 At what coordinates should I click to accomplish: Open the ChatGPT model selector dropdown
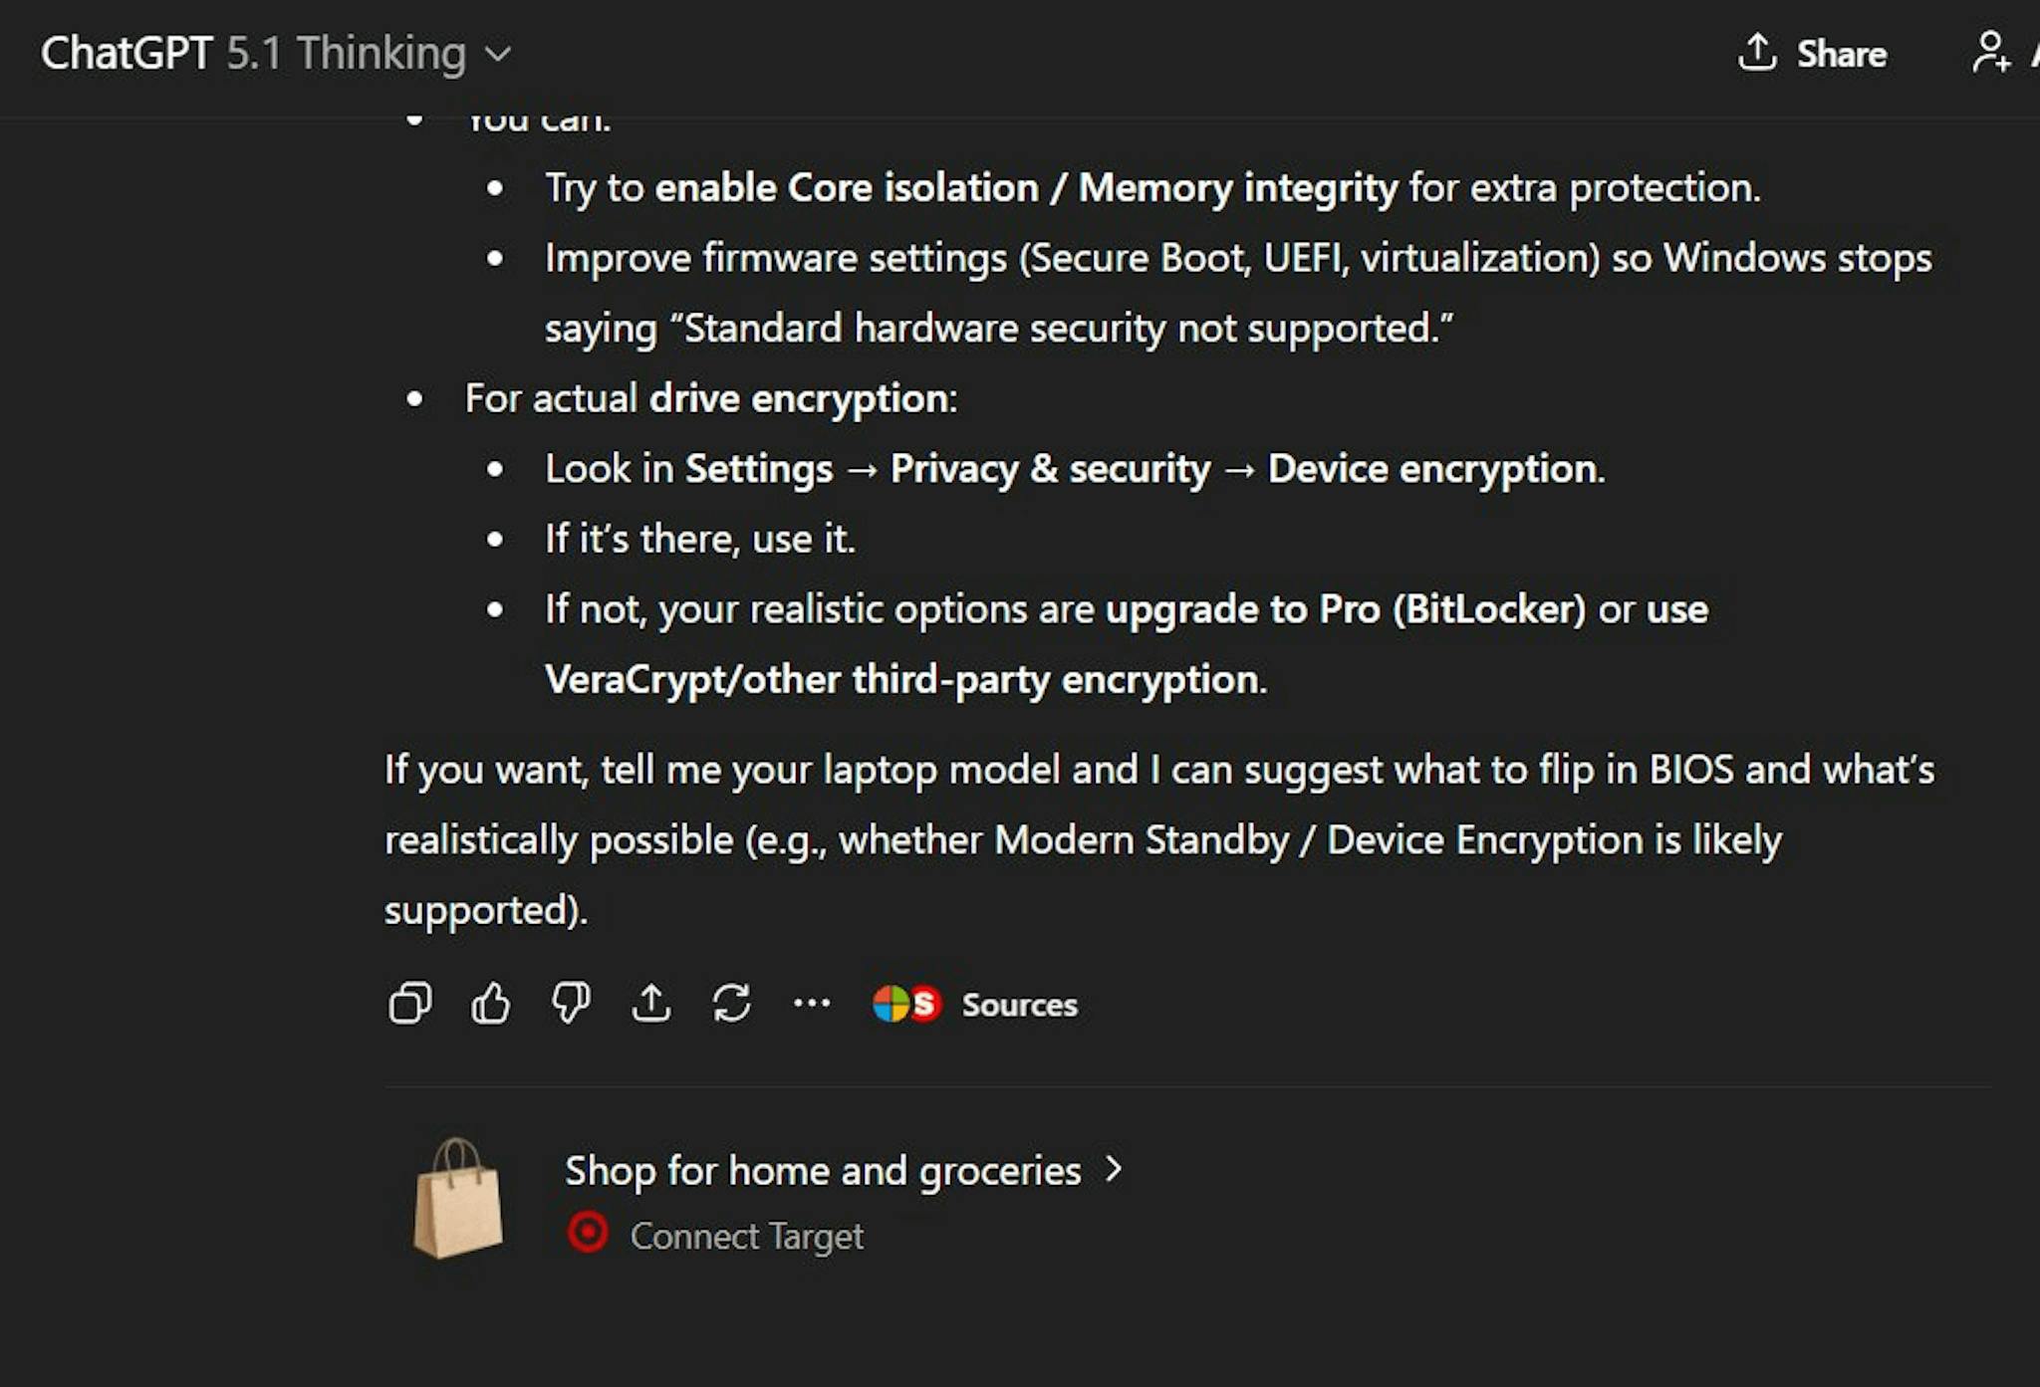coord(498,55)
